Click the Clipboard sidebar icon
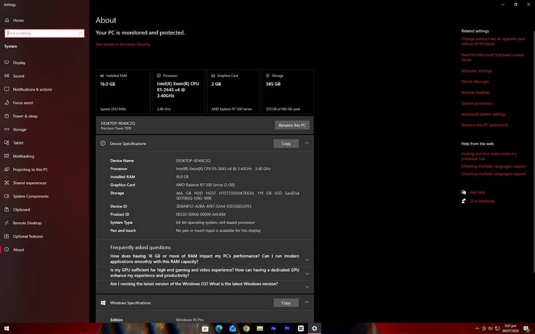 pyautogui.click(x=7, y=209)
